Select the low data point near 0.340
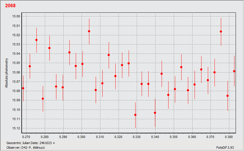 (x=155, y=113)
